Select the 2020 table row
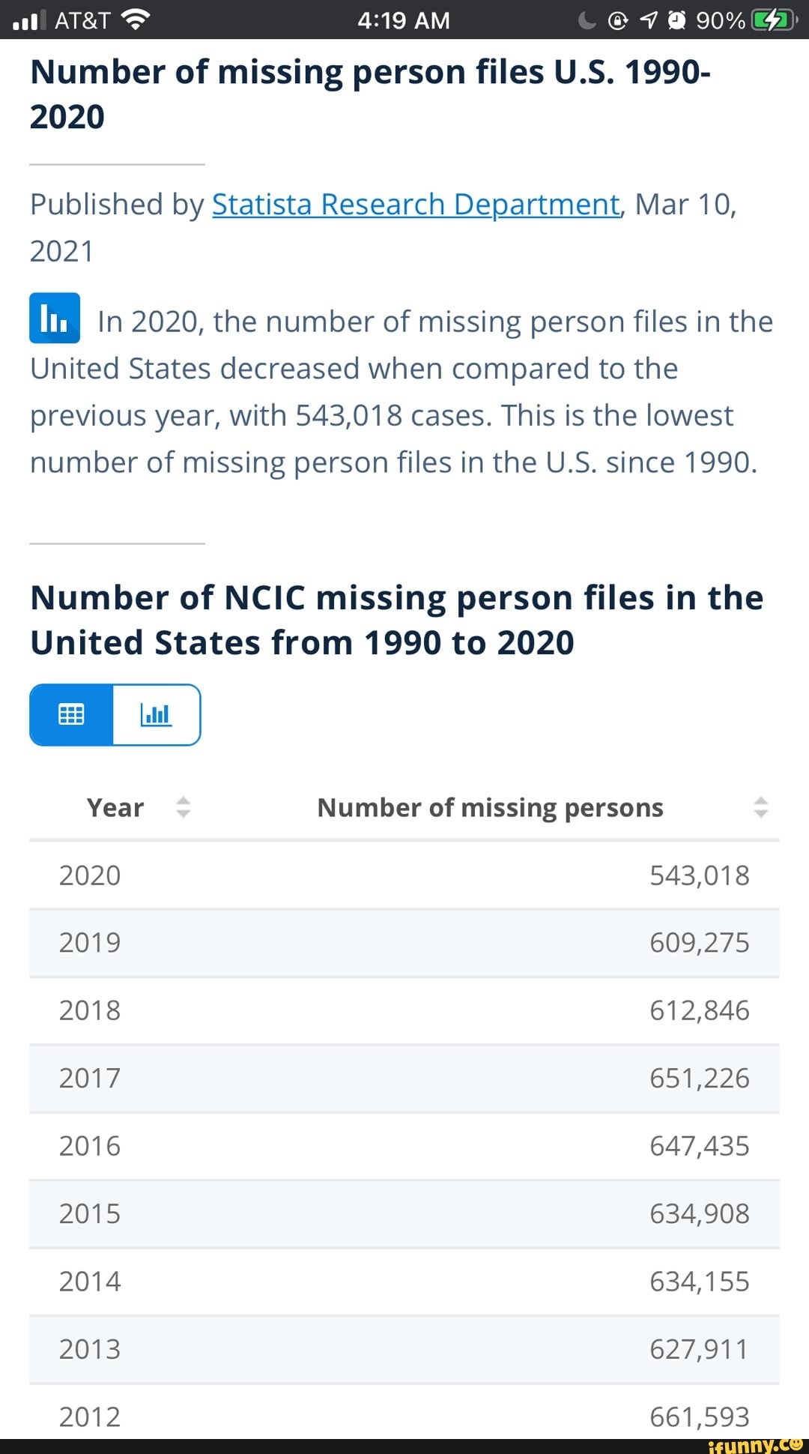 pos(404,875)
